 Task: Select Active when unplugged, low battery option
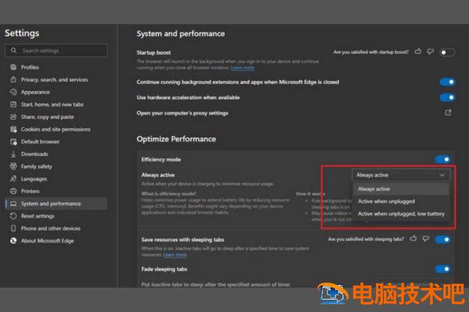pyautogui.click(x=401, y=214)
